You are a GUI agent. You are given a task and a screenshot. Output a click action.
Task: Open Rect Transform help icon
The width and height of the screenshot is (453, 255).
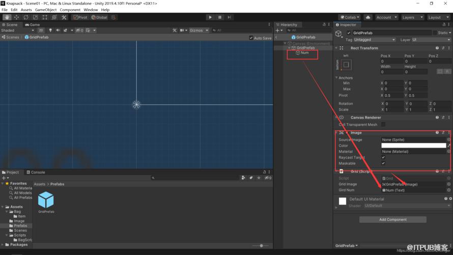click(437, 48)
